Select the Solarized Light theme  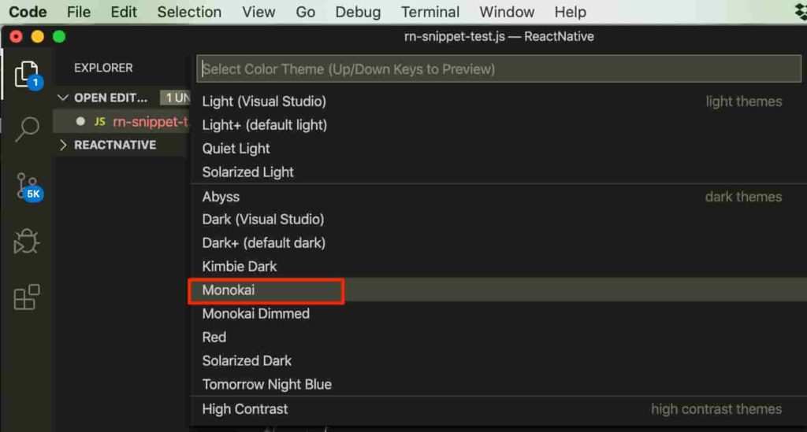click(499, 172)
